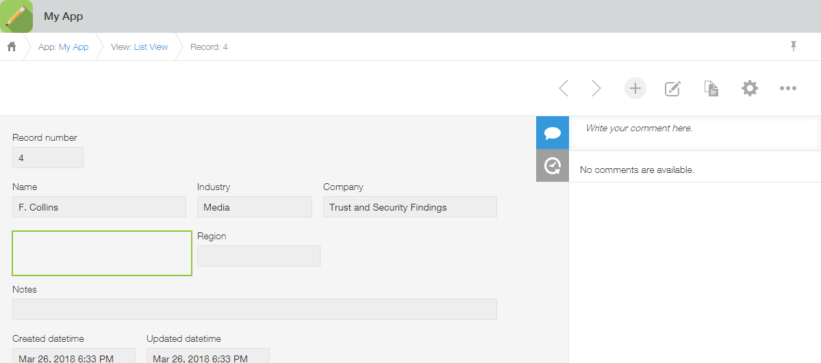Viewport: 821px width, 363px height.
Task: Click the empty Region field
Action: 258,256
